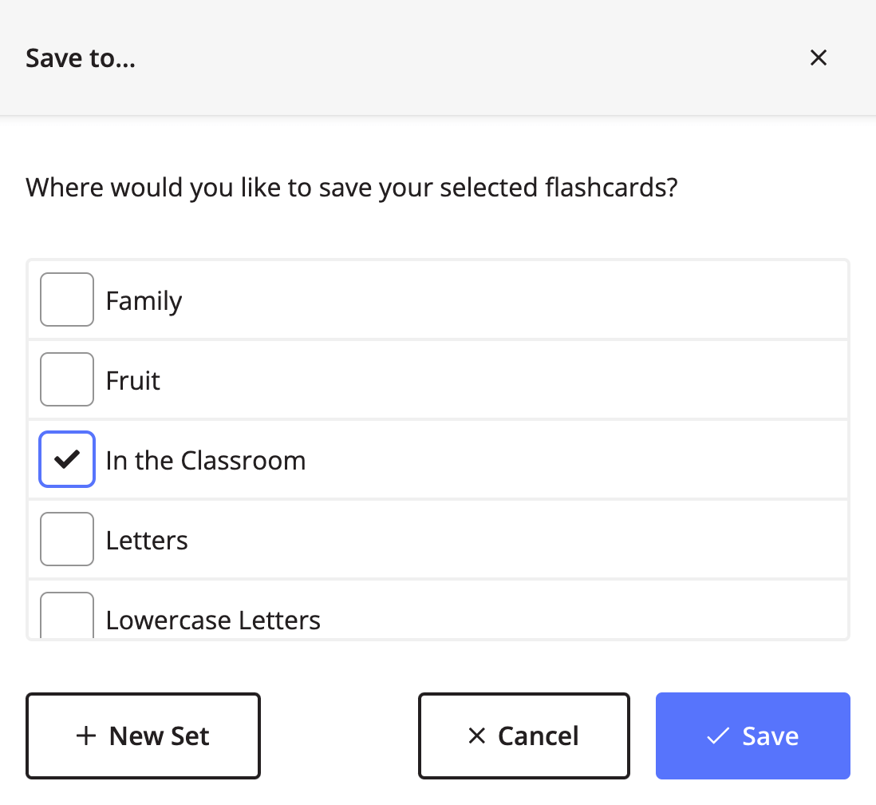
Task: Enable the Family checkbox
Action: [x=66, y=299]
